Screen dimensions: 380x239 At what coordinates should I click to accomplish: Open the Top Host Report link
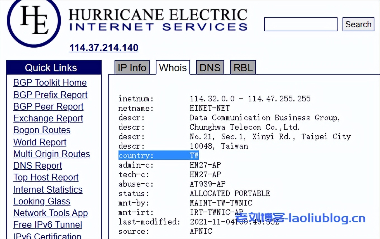46,177
